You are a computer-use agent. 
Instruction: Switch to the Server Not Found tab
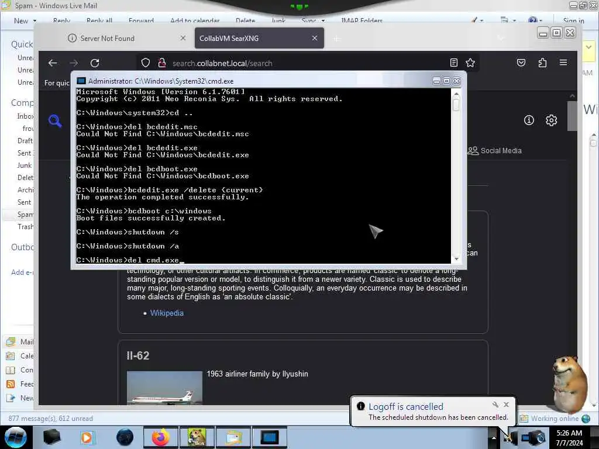click(127, 38)
